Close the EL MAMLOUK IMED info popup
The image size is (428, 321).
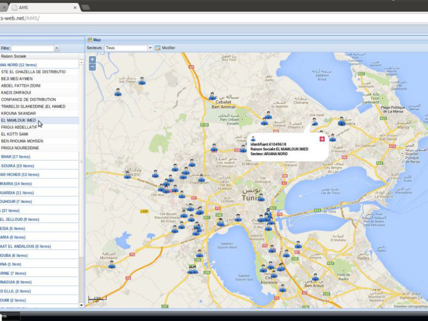coord(322,139)
